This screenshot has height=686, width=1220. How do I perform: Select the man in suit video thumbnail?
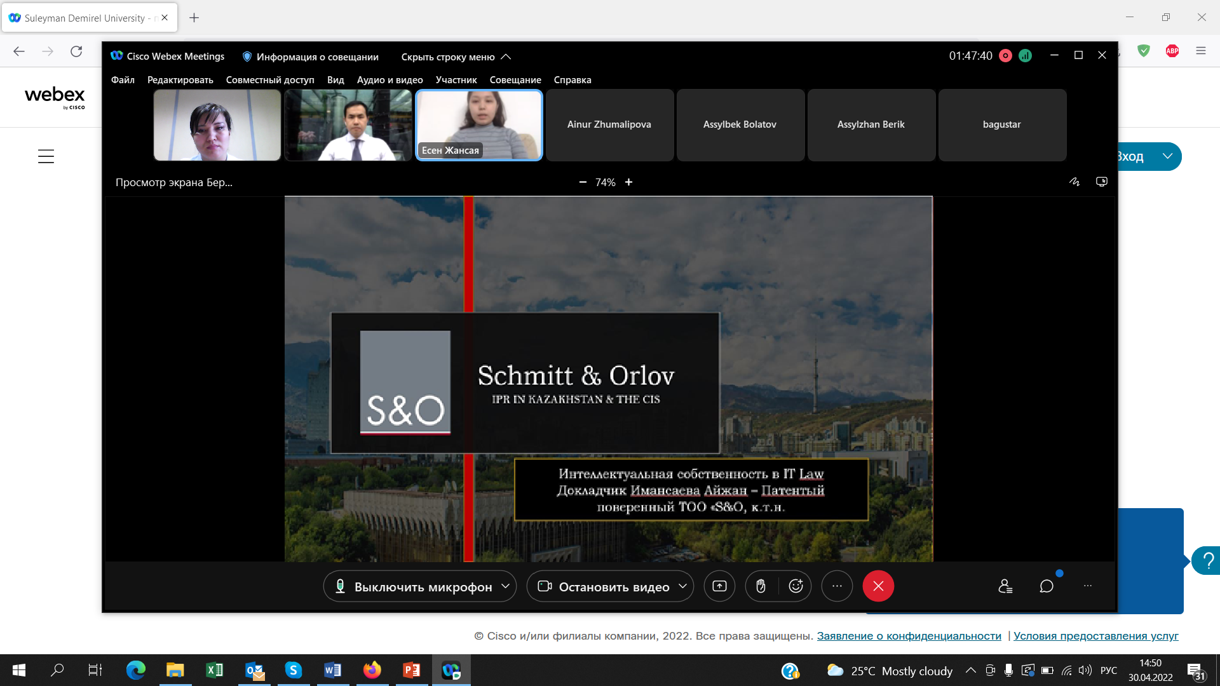click(x=348, y=124)
